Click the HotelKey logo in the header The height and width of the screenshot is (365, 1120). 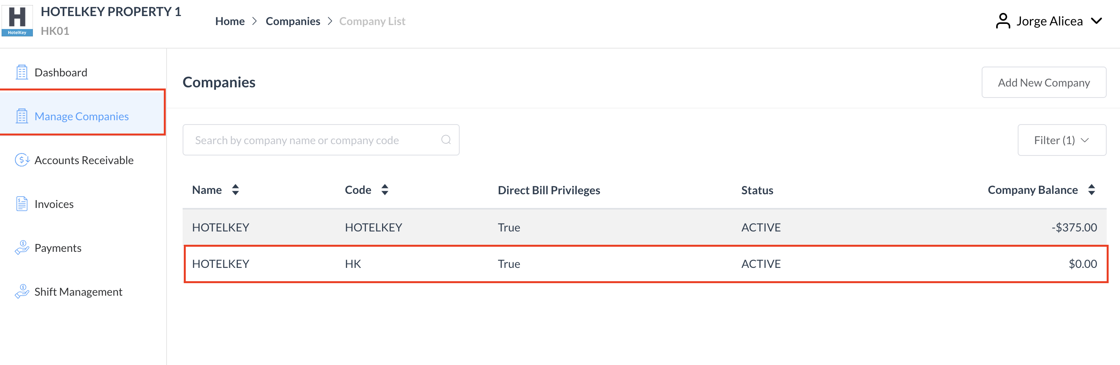[17, 20]
